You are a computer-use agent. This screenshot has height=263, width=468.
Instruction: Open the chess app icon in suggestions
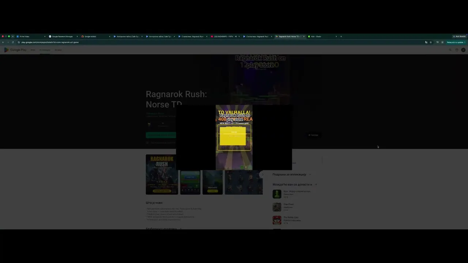tap(277, 194)
